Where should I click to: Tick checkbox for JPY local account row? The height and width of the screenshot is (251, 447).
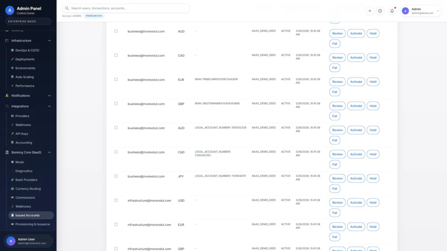click(116, 176)
